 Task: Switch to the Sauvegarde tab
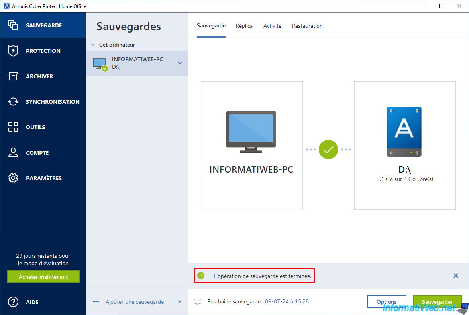coord(211,26)
